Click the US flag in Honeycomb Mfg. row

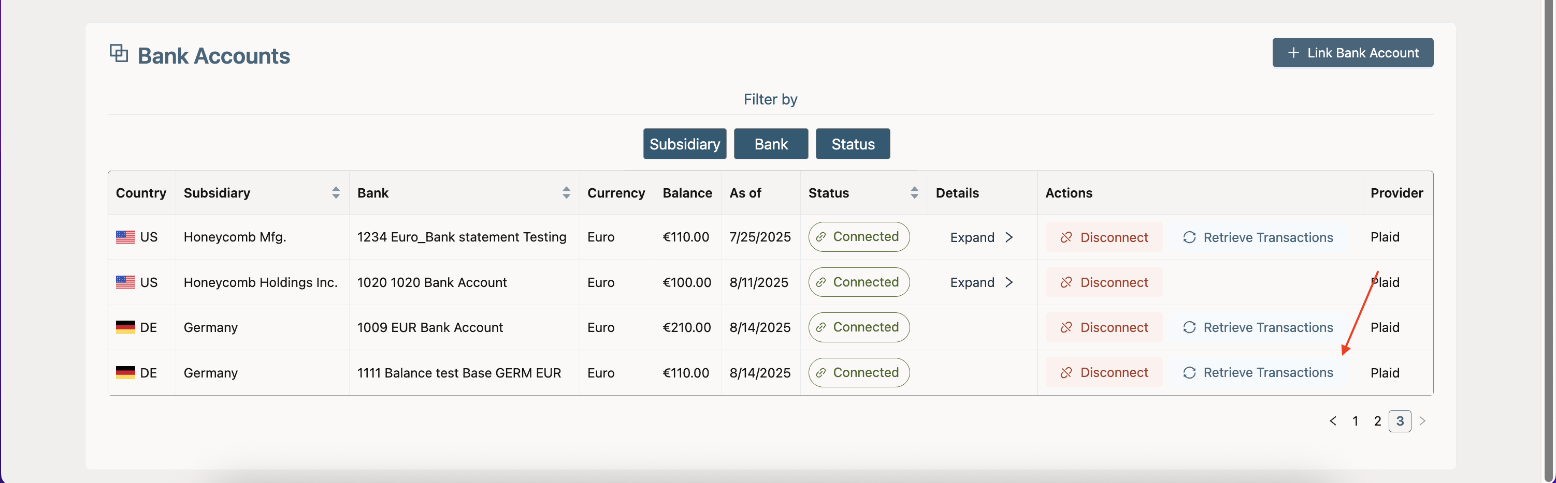pyautogui.click(x=125, y=237)
